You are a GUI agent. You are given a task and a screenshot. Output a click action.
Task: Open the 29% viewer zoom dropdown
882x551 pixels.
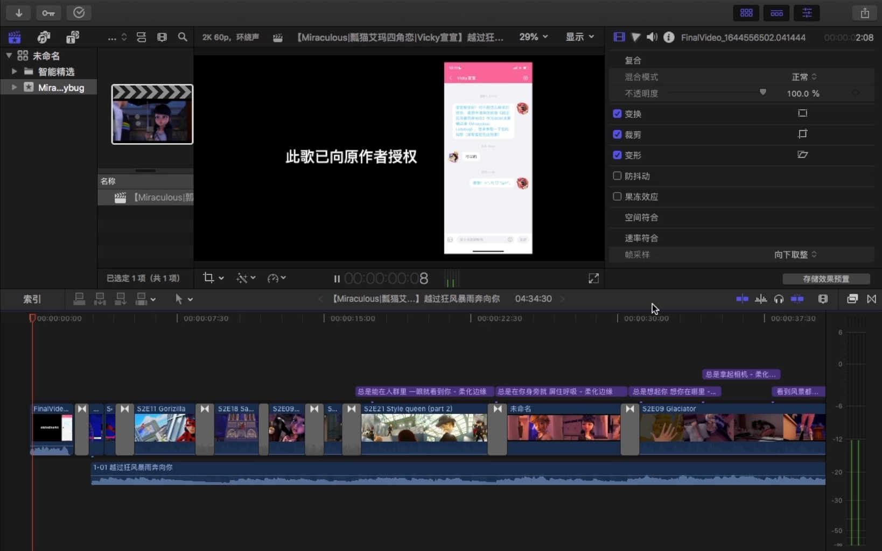pos(534,37)
